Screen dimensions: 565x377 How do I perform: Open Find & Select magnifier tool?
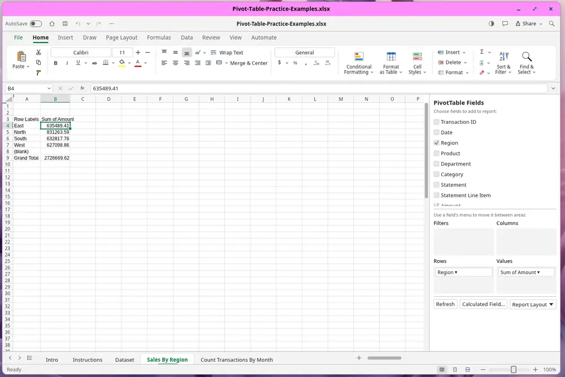tap(527, 63)
